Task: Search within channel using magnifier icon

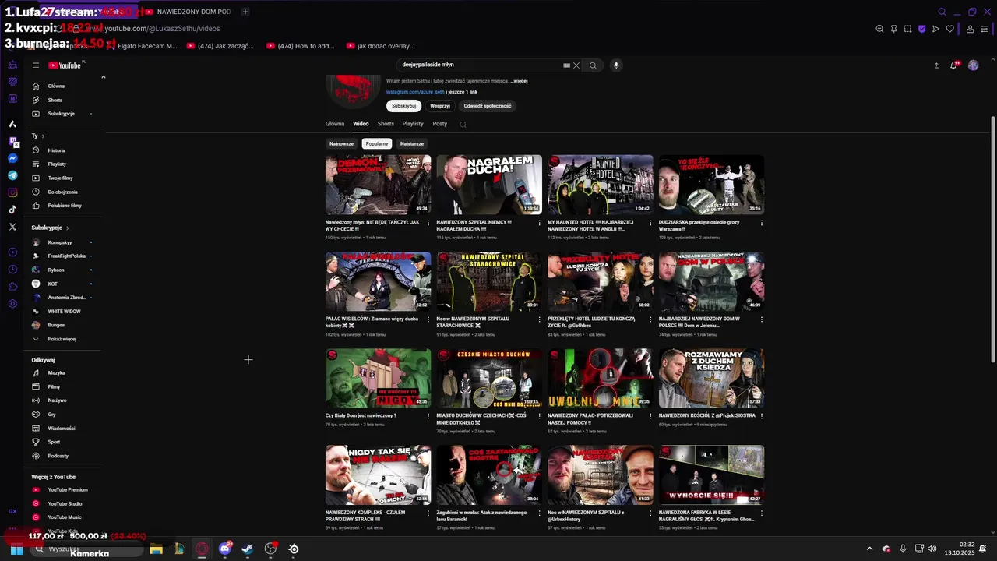Action: click(463, 125)
